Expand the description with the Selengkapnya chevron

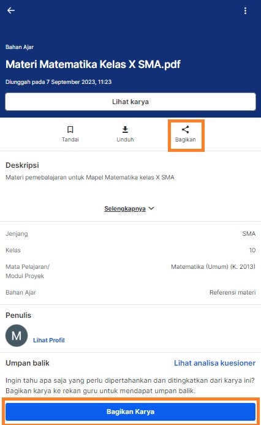pyautogui.click(x=151, y=208)
